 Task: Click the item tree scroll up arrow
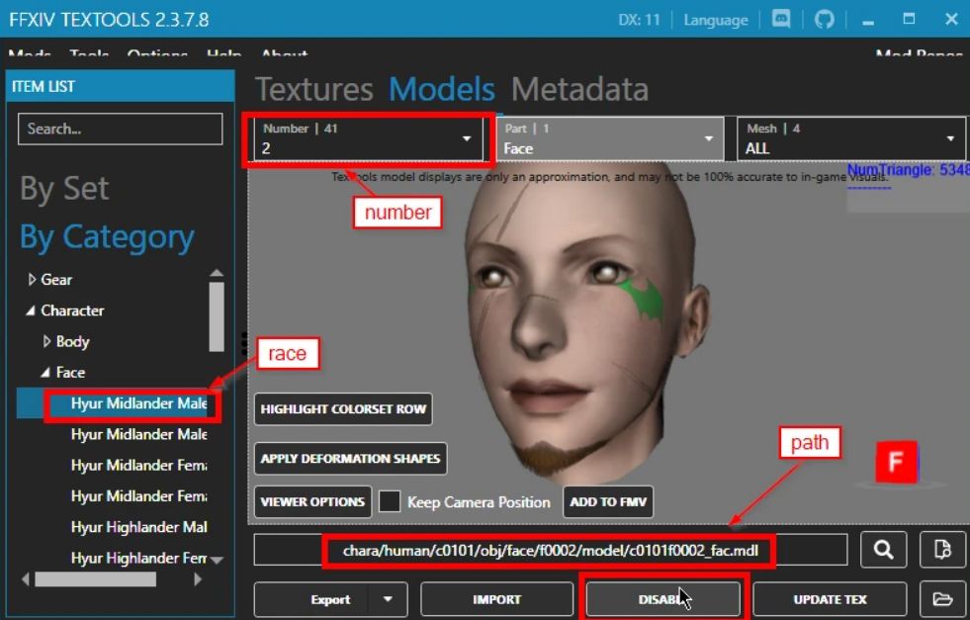tap(217, 273)
